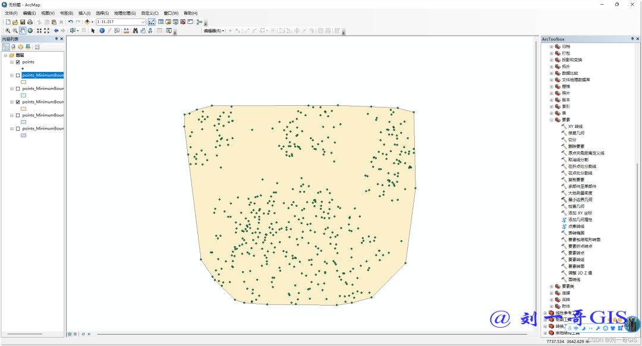Click the Full Extent globe icon
Image resolution: width=642 pixels, height=346 pixels.
(x=30, y=31)
